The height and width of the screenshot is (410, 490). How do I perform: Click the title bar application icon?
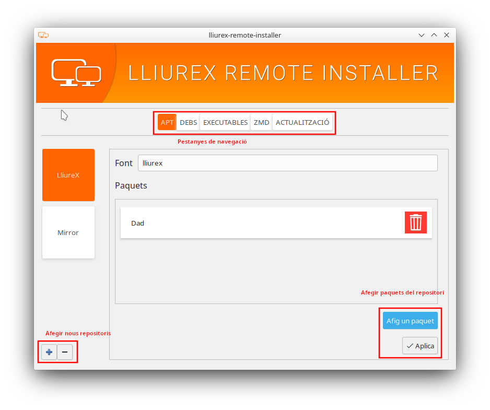(43, 35)
